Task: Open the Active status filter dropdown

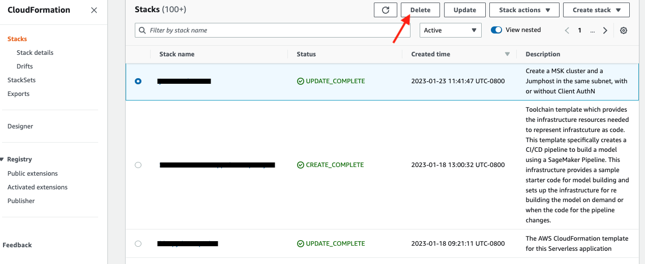Action: point(450,30)
